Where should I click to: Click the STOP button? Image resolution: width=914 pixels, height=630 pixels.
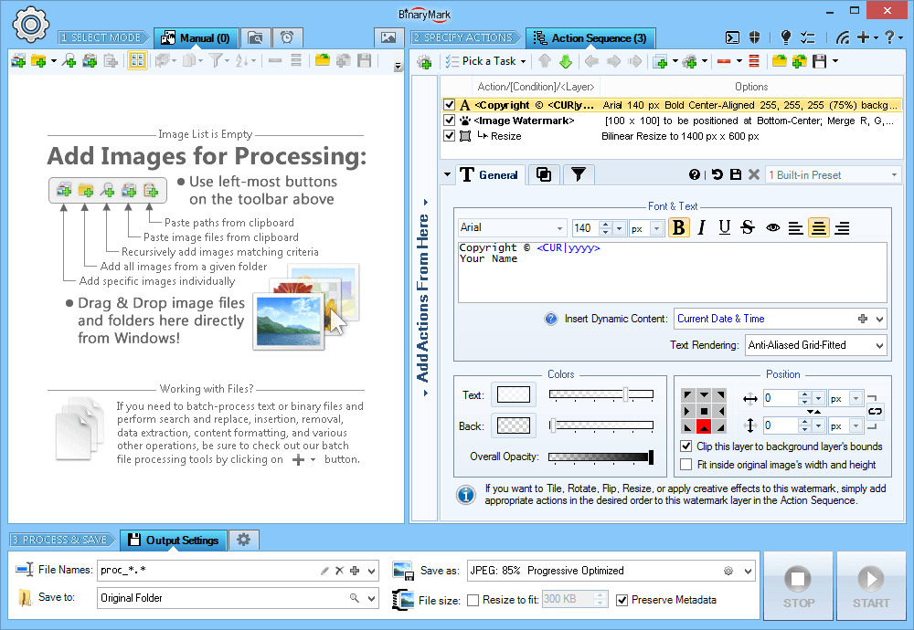798,586
